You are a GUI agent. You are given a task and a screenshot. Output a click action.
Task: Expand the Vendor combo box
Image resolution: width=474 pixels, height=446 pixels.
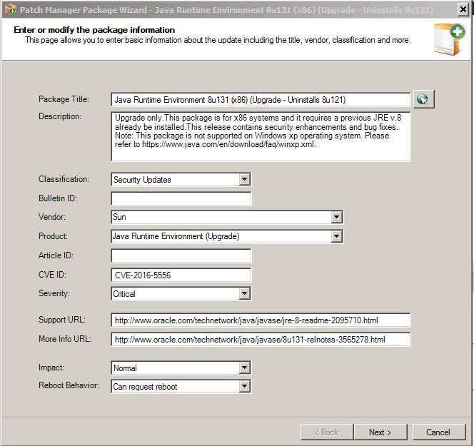(x=336, y=217)
